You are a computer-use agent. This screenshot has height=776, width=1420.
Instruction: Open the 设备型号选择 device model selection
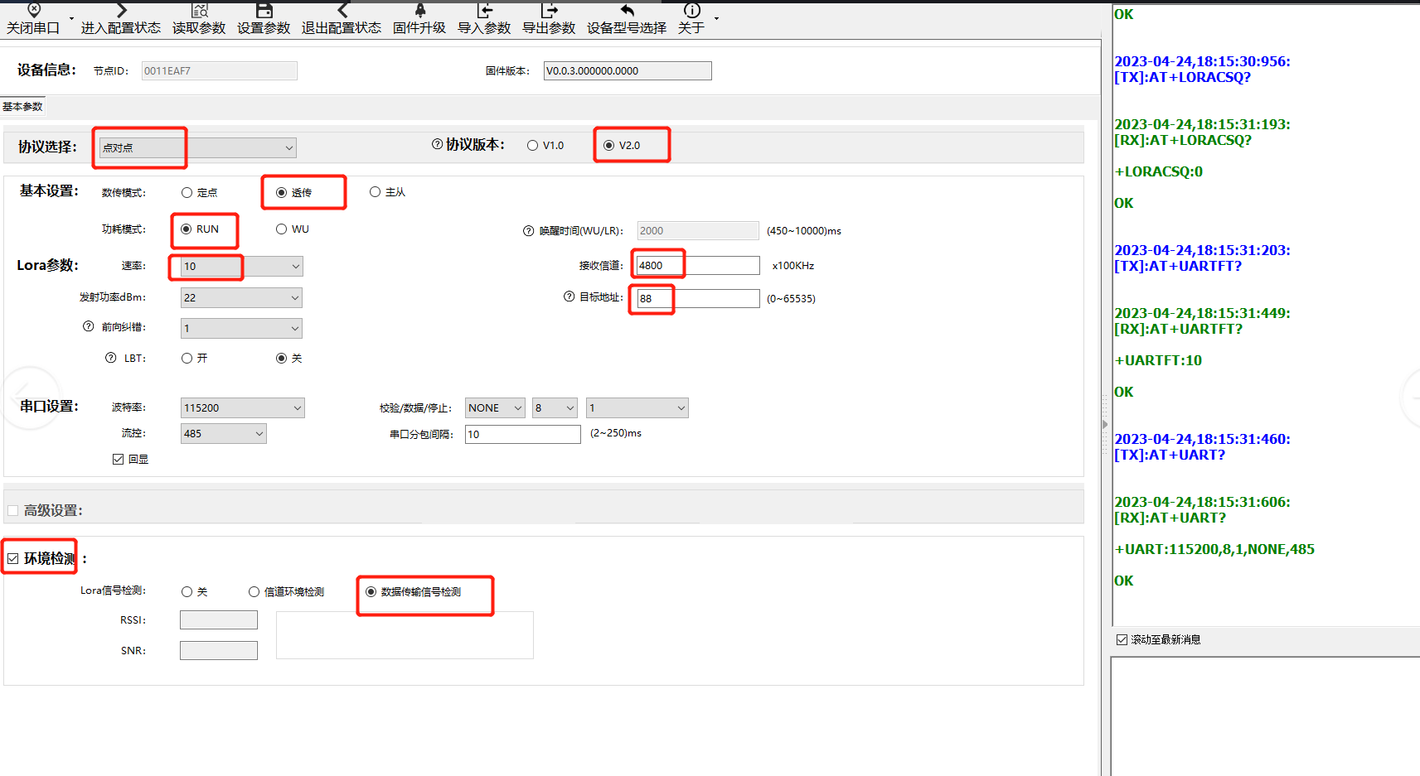click(x=627, y=11)
